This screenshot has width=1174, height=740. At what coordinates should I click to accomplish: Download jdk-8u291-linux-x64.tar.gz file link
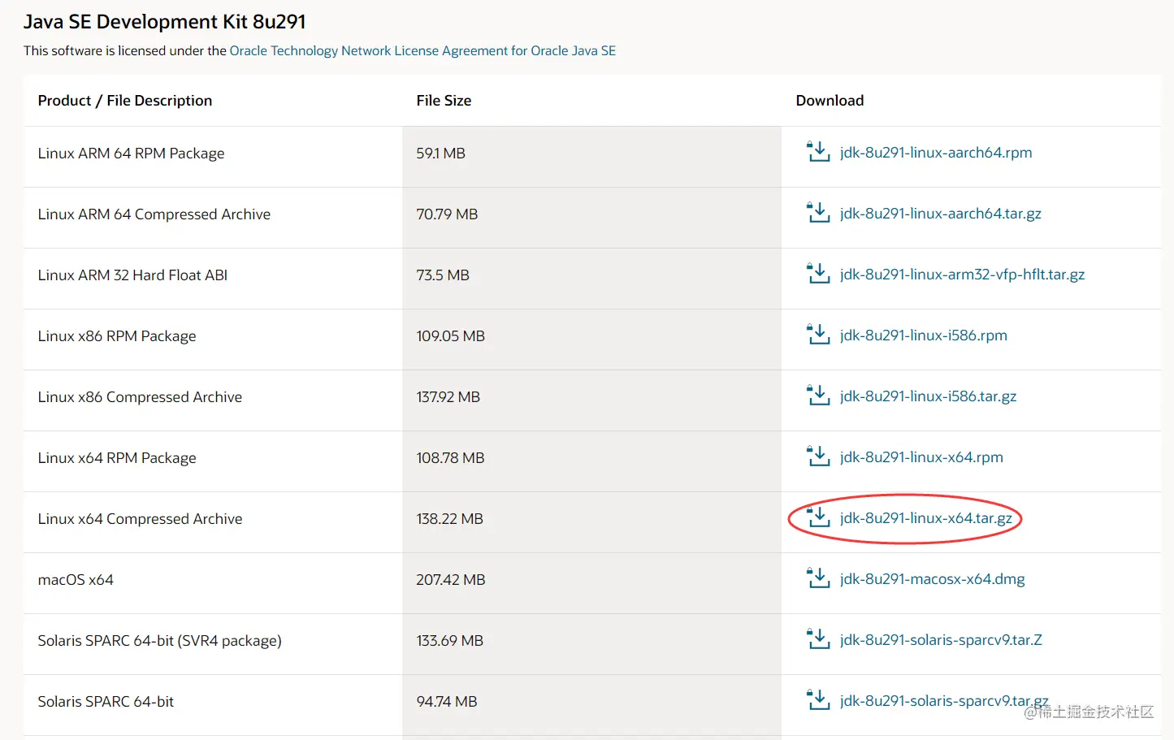pyautogui.click(x=926, y=518)
